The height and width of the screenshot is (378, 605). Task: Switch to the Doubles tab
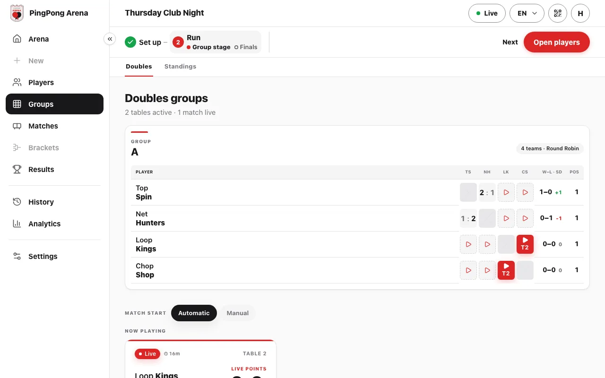tap(139, 67)
